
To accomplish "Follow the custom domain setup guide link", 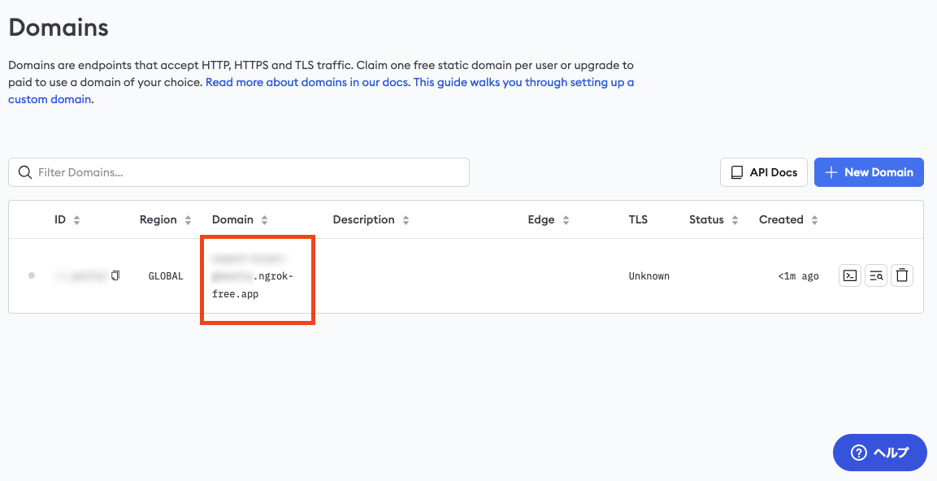I will [x=50, y=99].
